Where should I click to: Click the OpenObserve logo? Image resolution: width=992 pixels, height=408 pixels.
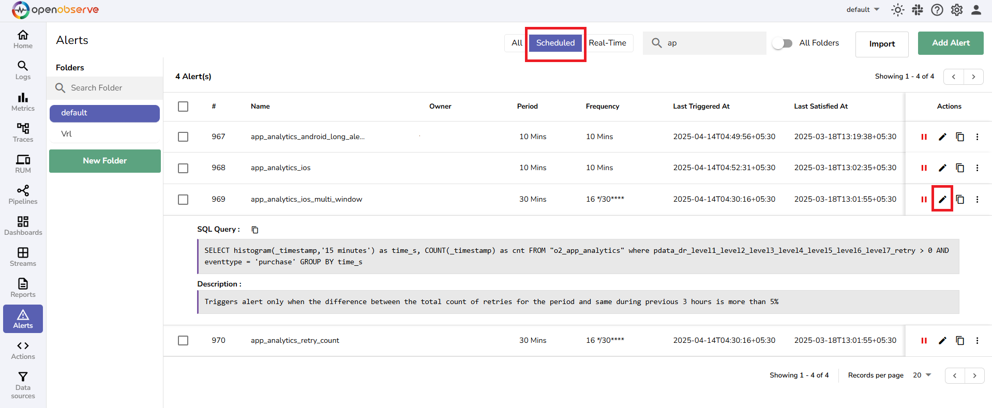[55, 10]
